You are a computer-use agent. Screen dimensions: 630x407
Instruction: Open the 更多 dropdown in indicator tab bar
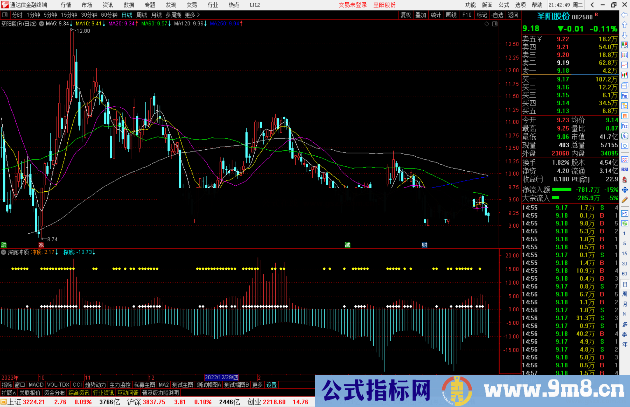257,385
